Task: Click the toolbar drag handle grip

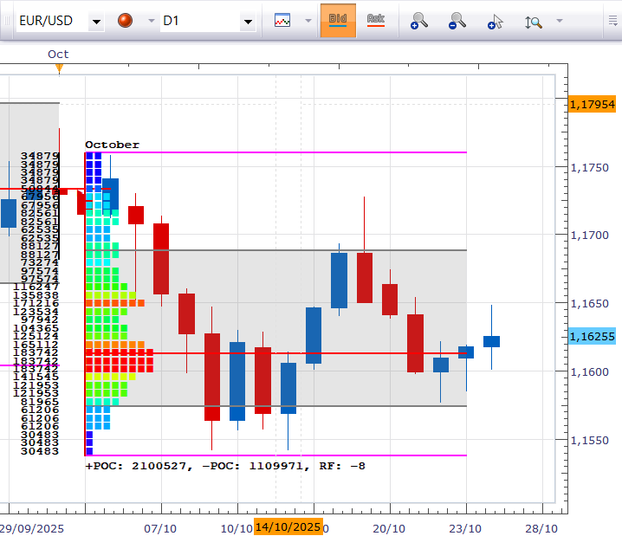Action: point(7,21)
